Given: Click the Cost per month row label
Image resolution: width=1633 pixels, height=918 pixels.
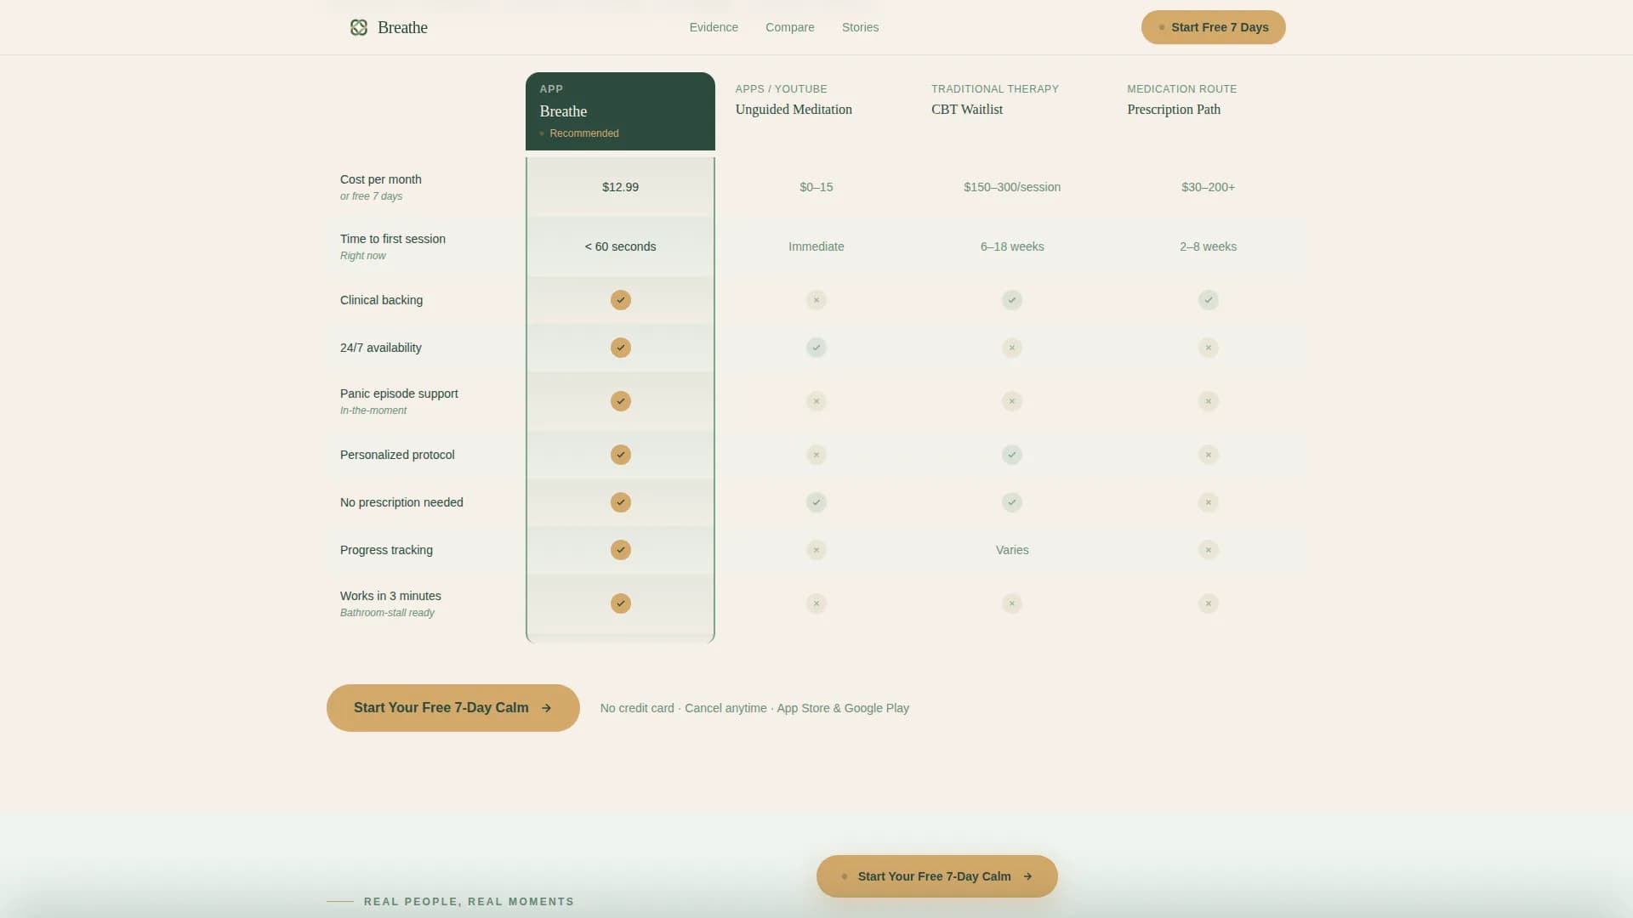Looking at the screenshot, I should 380,179.
